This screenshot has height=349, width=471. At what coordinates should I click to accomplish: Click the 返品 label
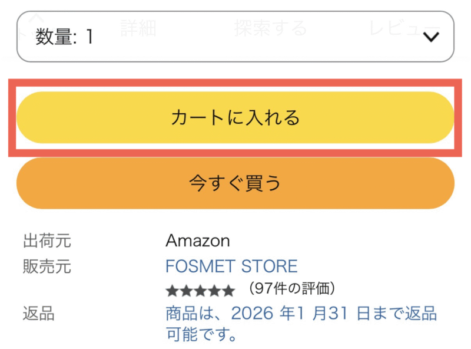(39, 314)
